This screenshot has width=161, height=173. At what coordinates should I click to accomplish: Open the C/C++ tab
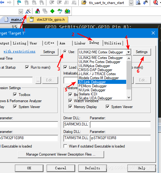pos(49,43)
